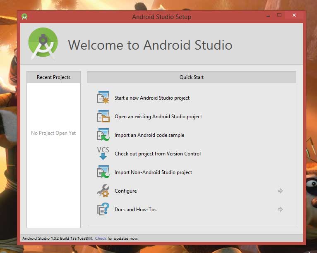Click the Check for updates link

[x=101, y=238]
